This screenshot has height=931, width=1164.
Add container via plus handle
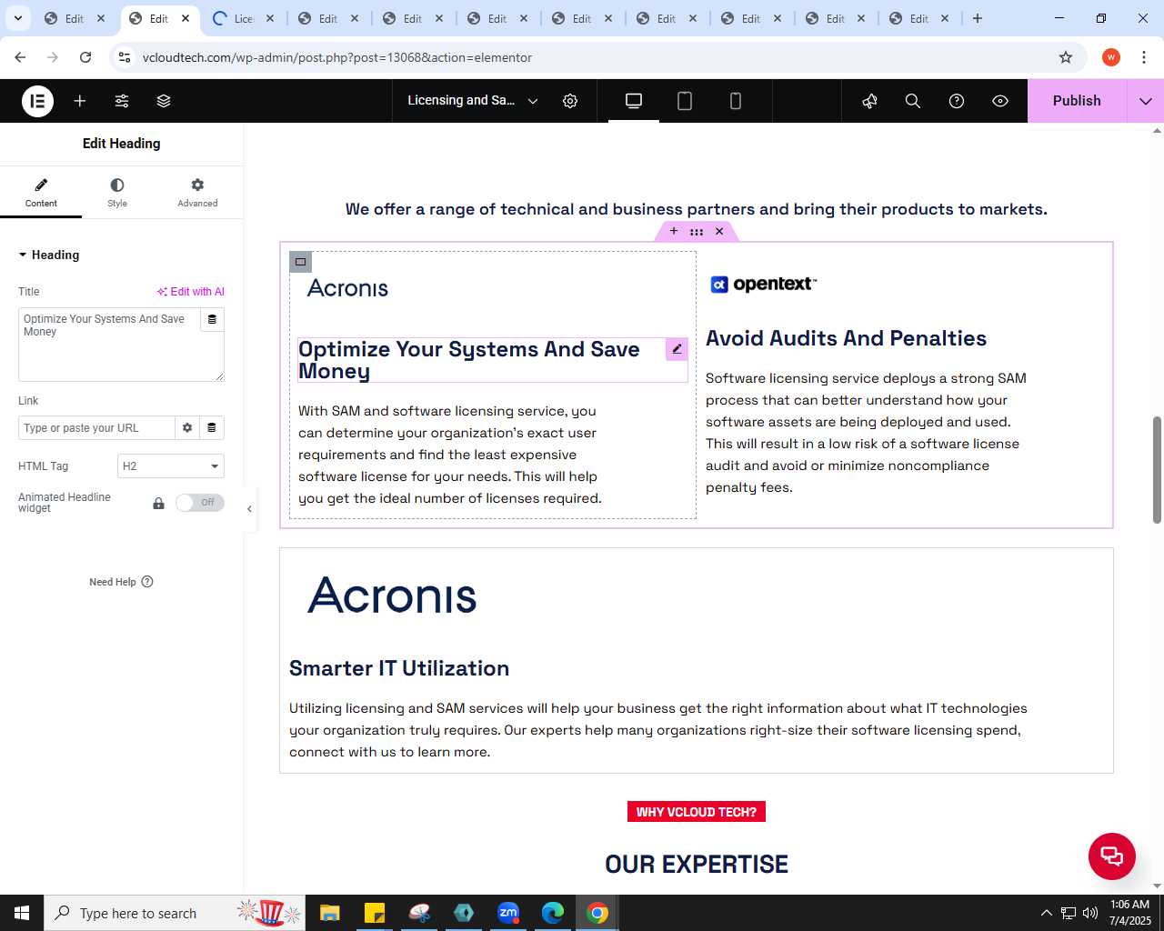[x=674, y=231]
